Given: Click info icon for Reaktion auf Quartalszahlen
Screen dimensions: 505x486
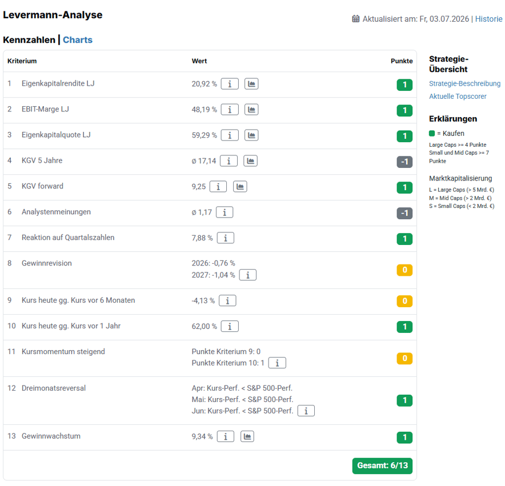Looking at the screenshot, I should [x=226, y=238].
